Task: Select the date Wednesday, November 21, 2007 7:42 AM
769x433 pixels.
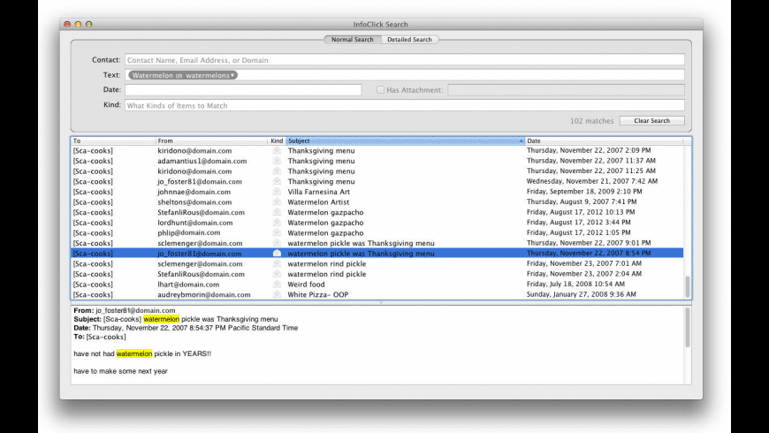Action: (592, 181)
